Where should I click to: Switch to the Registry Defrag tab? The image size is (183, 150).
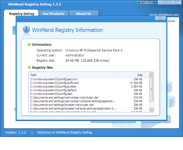22,14
